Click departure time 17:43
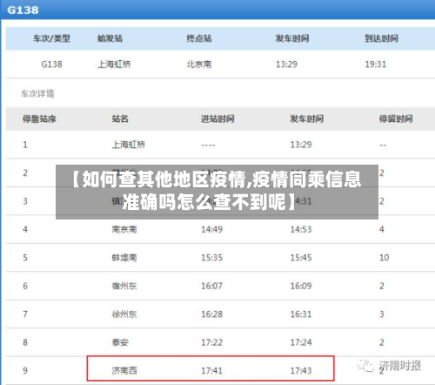The height and width of the screenshot is (385, 435). (x=301, y=370)
